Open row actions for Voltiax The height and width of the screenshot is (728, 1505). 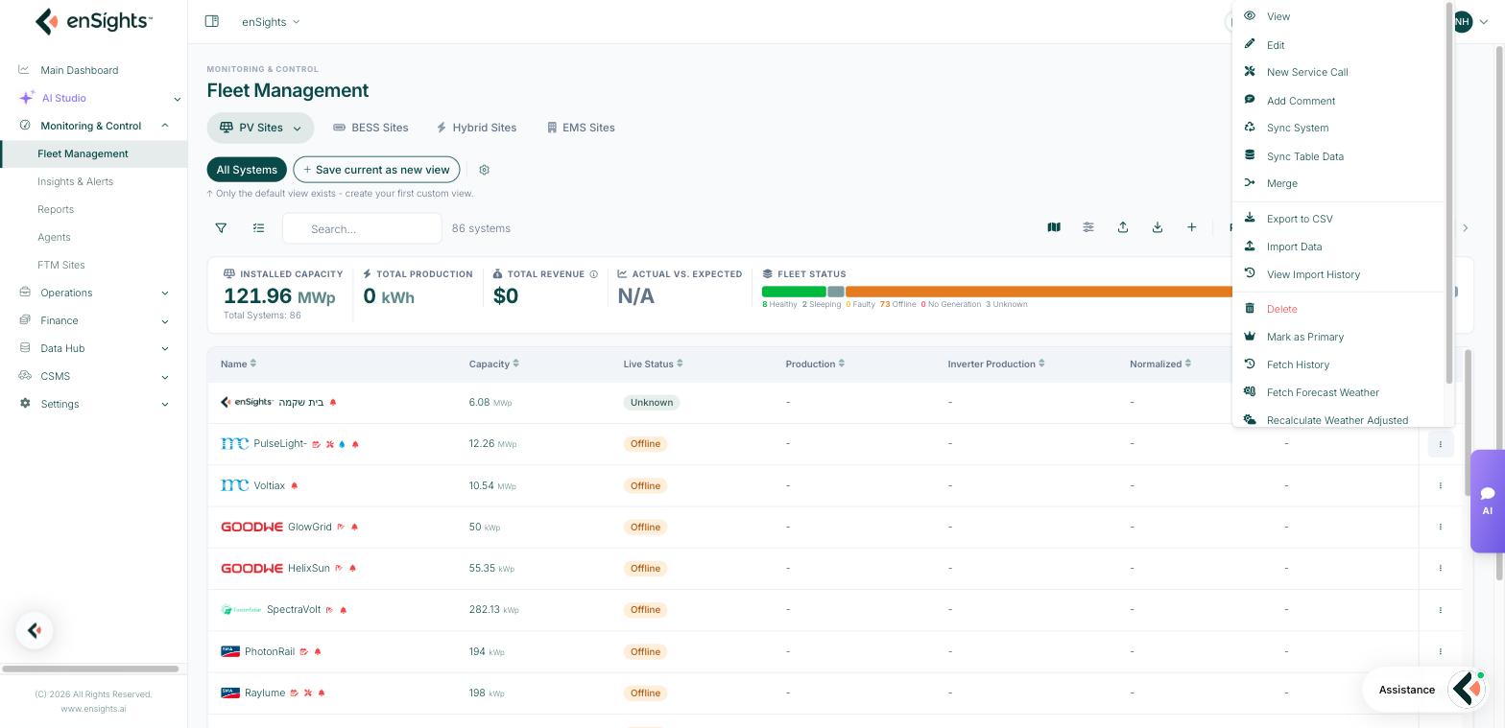point(1441,485)
